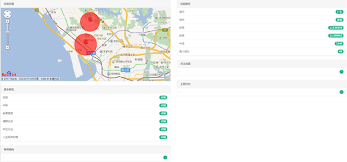The height and width of the screenshot is (162, 347).
Task: Click the 上网行为 panel header
Action: click(262, 84)
